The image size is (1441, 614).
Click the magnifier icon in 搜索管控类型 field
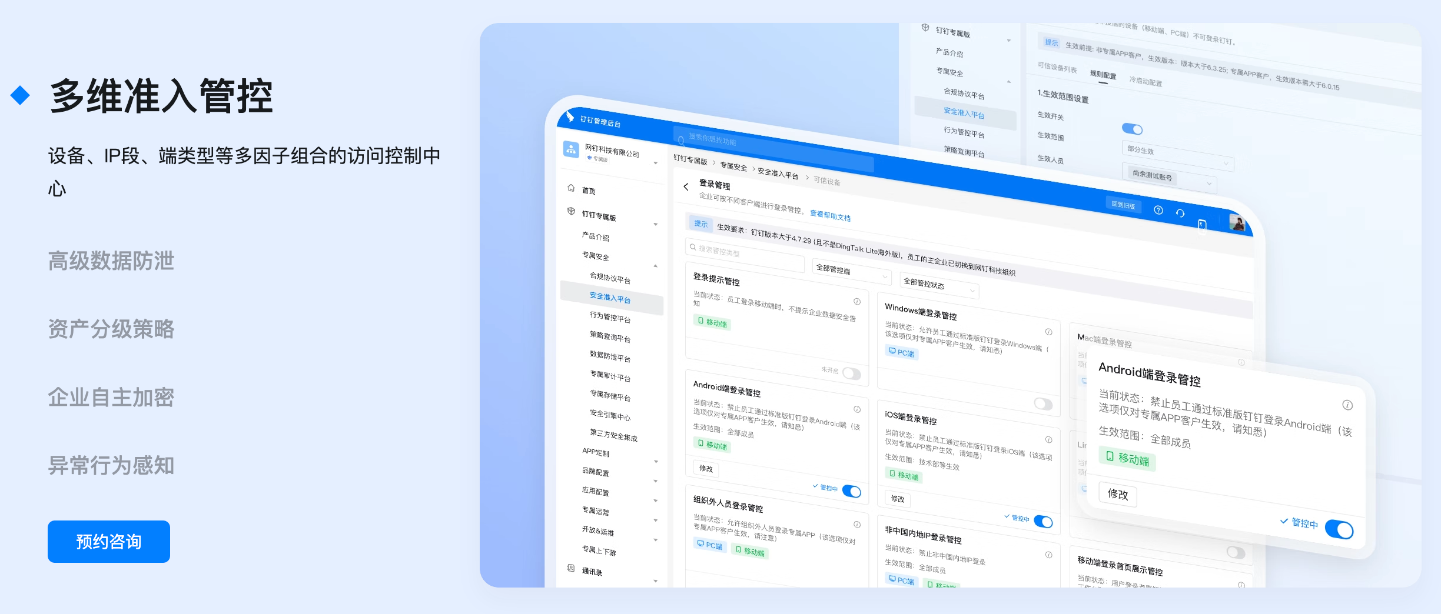coord(693,248)
